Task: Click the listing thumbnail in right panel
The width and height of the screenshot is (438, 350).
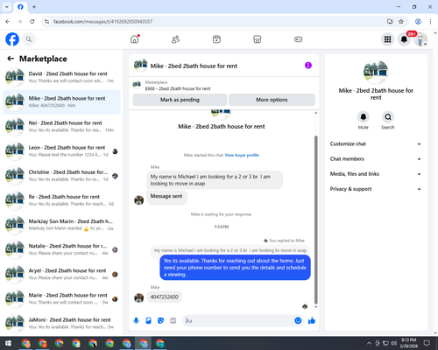Action: (x=376, y=72)
